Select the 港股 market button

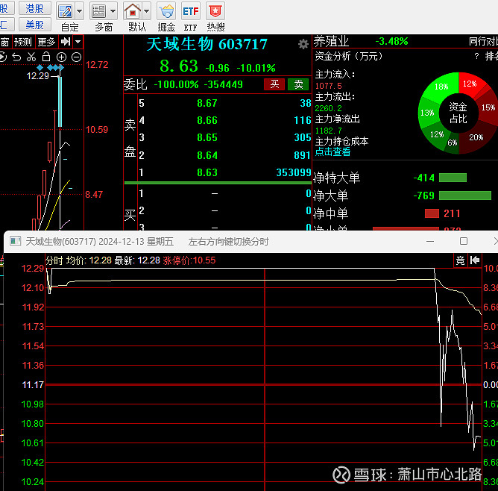pyautogui.click(x=34, y=8)
